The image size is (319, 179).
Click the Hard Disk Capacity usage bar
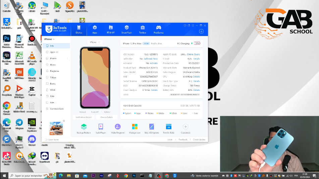(x=161, y=109)
